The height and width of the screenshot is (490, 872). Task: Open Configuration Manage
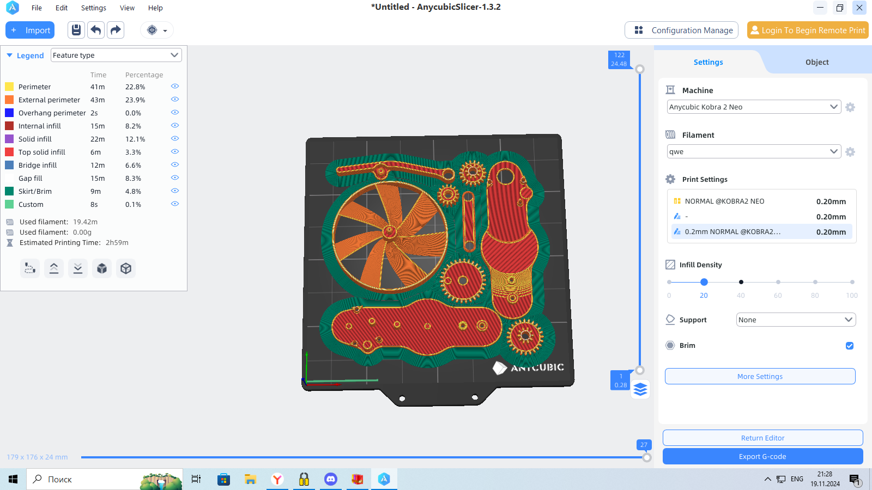pyautogui.click(x=682, y=30)
